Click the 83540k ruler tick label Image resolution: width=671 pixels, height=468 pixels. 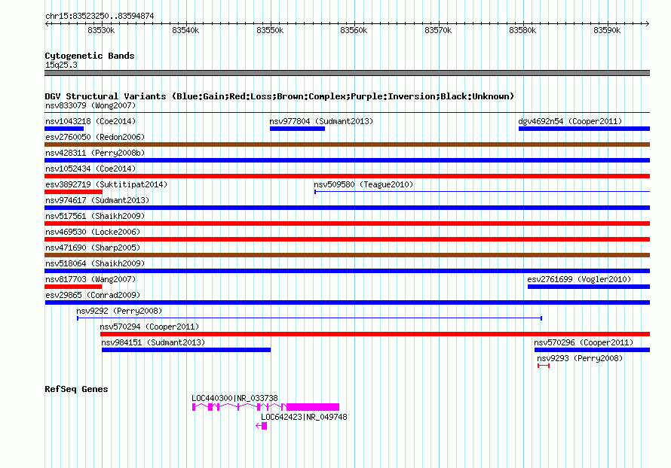point(185,30)
